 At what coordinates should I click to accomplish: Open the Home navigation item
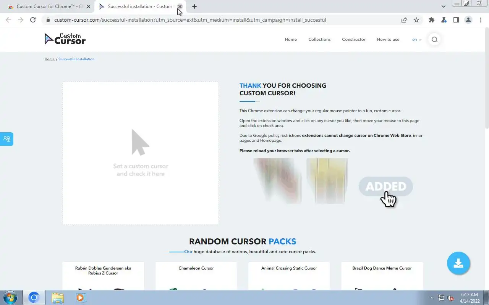(x=291, y=39)
